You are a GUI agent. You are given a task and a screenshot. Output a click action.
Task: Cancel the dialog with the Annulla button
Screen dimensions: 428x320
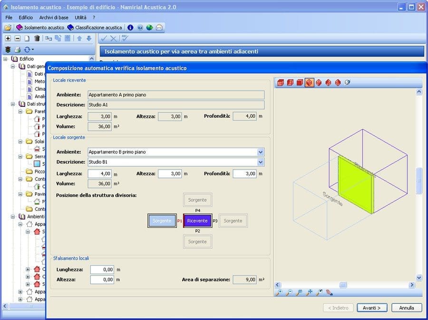pyautogui.click(x=407, y=308)
